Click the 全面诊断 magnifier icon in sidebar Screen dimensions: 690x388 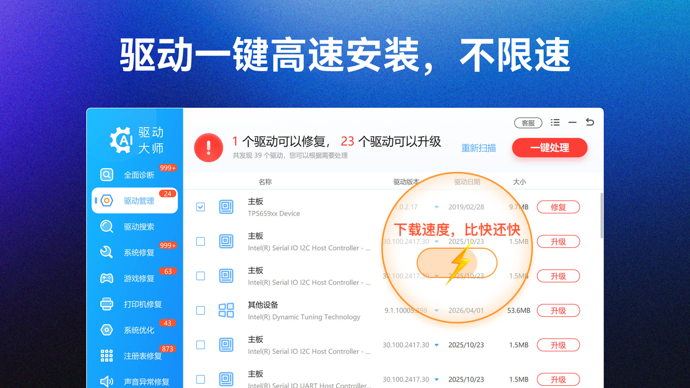click(x=107, y=175)
